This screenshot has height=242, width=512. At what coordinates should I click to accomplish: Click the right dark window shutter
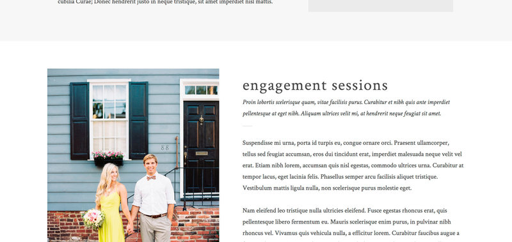pyautogui.click(x=138, y=120)
